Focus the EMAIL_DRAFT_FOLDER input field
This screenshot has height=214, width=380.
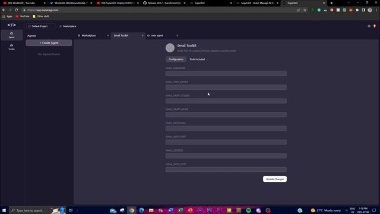[x=226, y=101]
